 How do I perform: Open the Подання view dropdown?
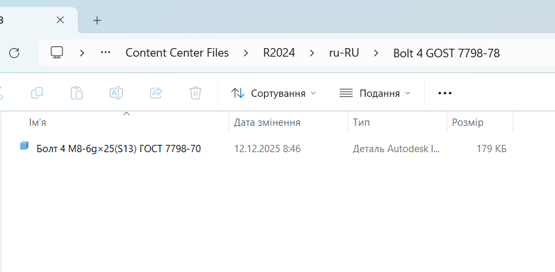coord(375,93)
